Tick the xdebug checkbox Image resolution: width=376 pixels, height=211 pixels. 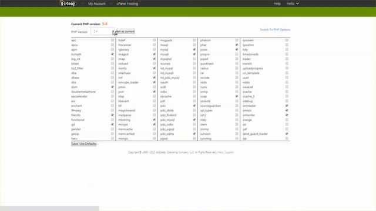tap(287, 101)
